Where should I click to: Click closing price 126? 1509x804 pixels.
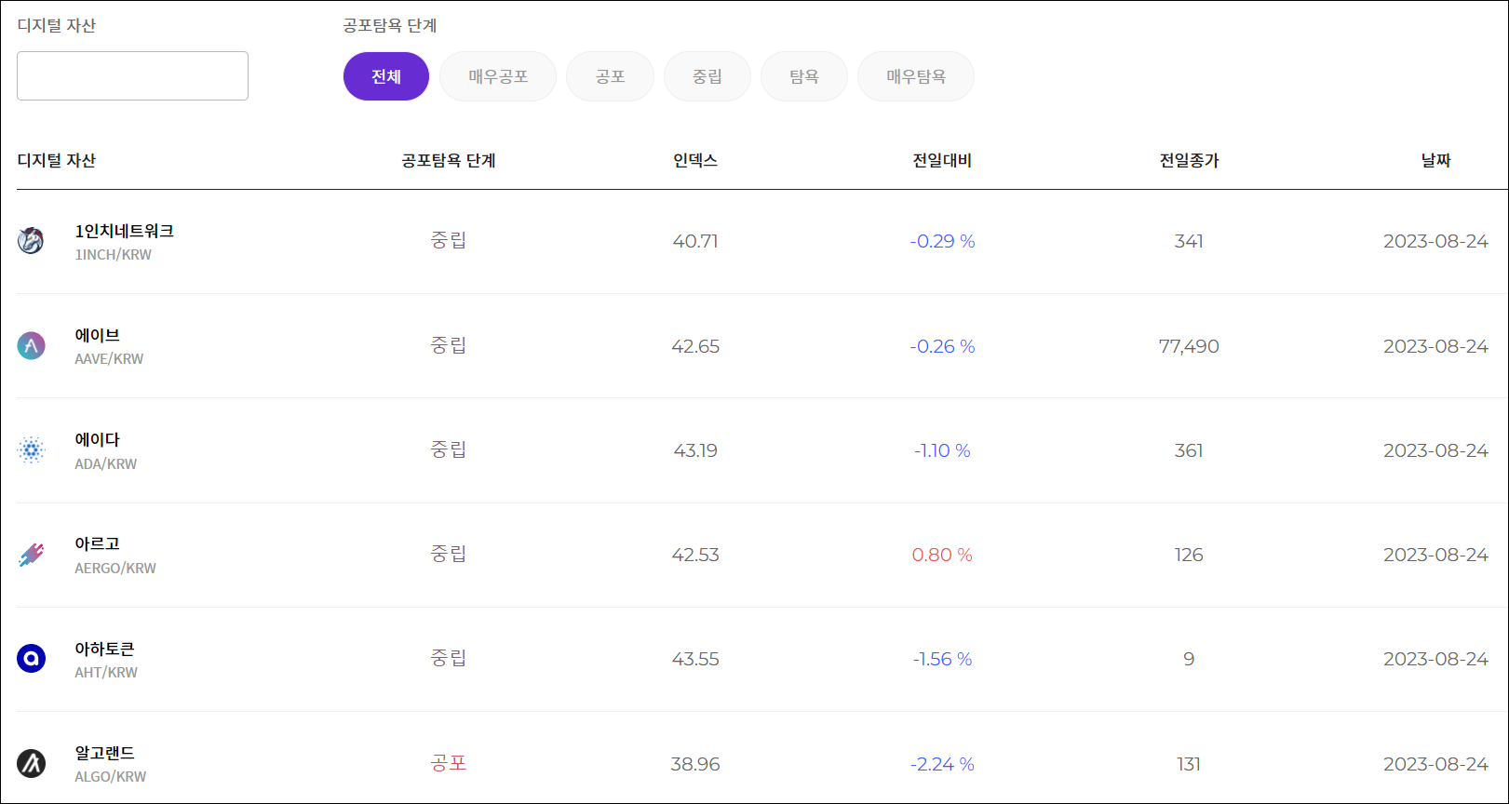tap(1189, 555)
